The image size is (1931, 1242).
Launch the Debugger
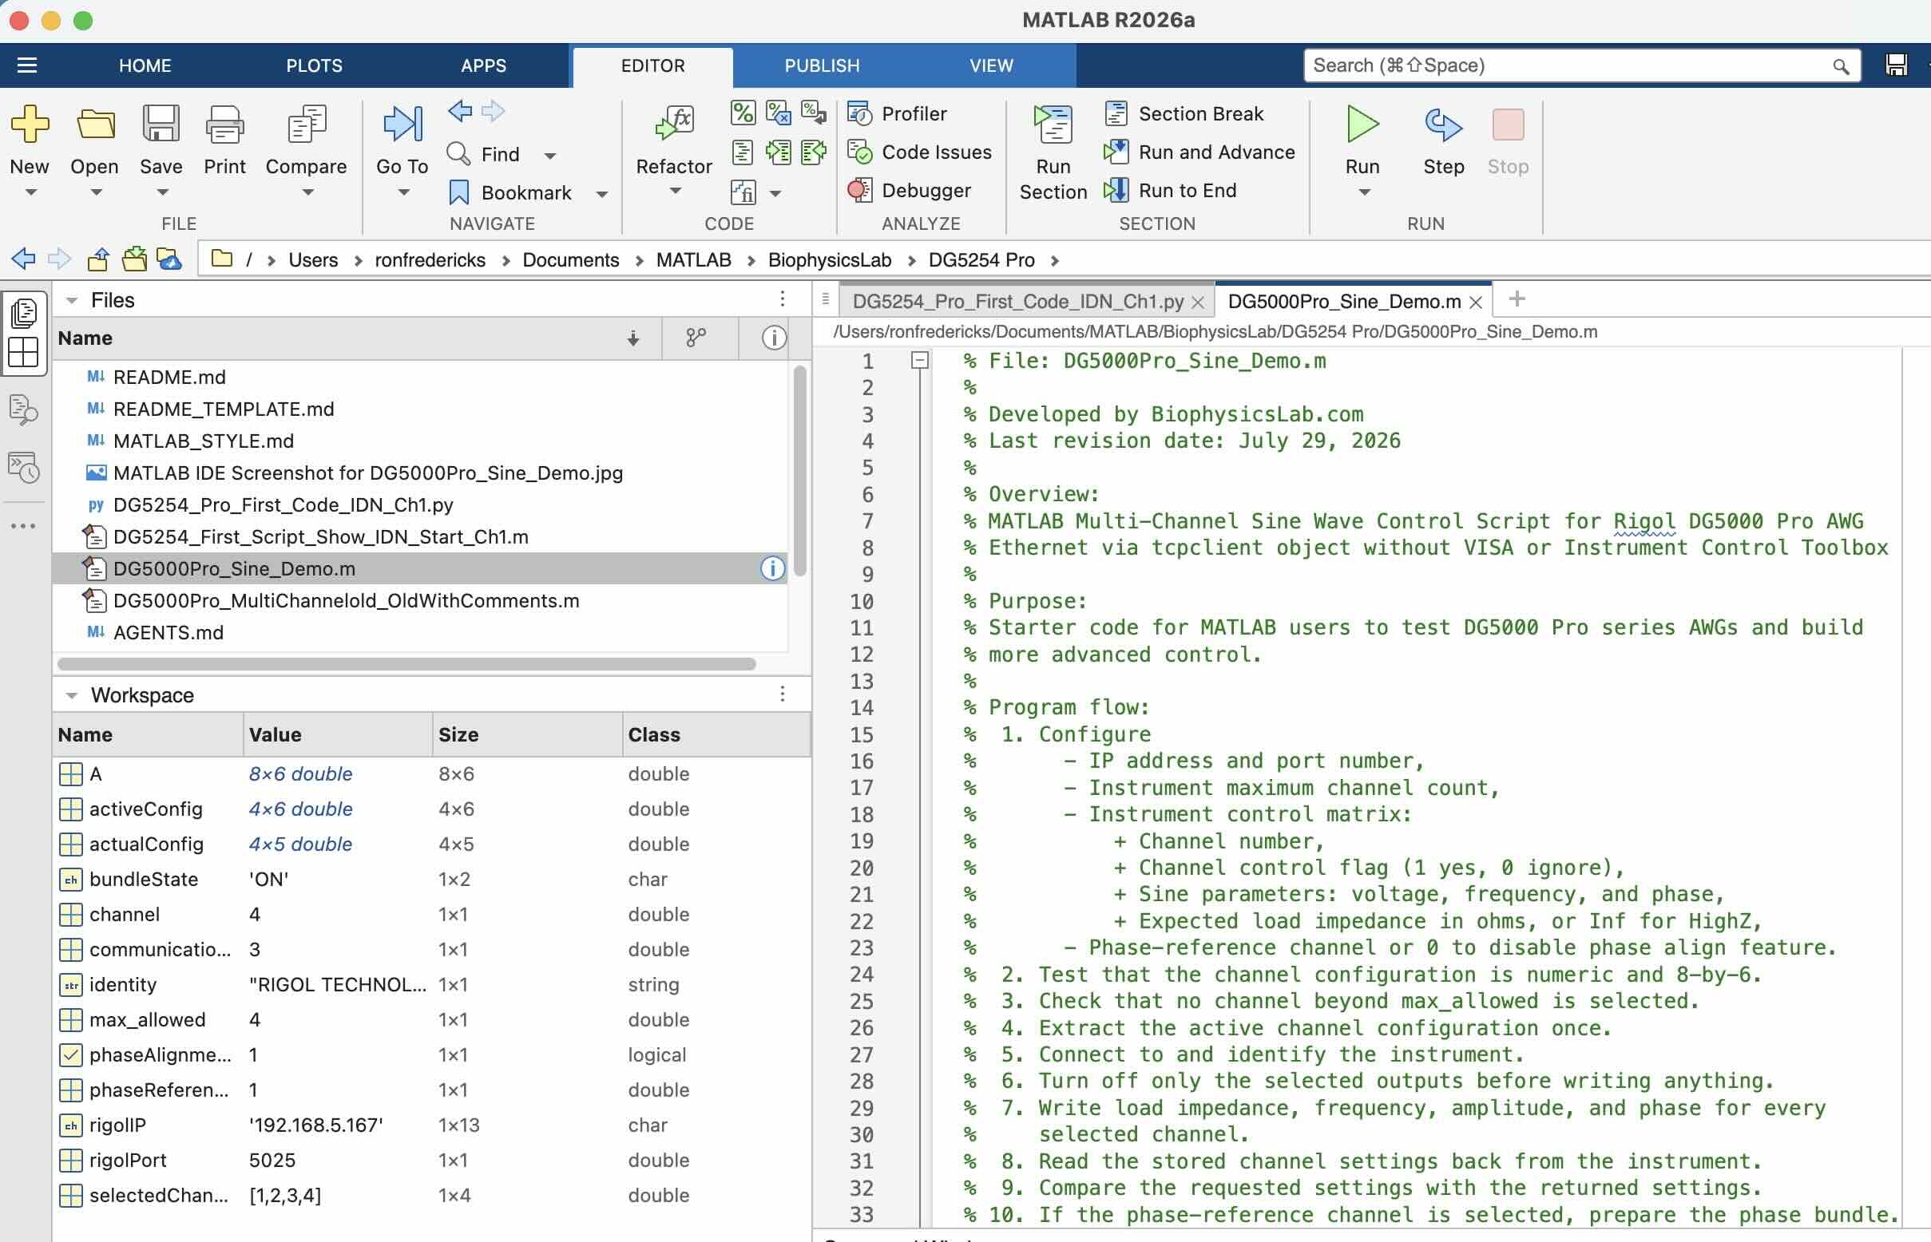click(x=909, y=190)
